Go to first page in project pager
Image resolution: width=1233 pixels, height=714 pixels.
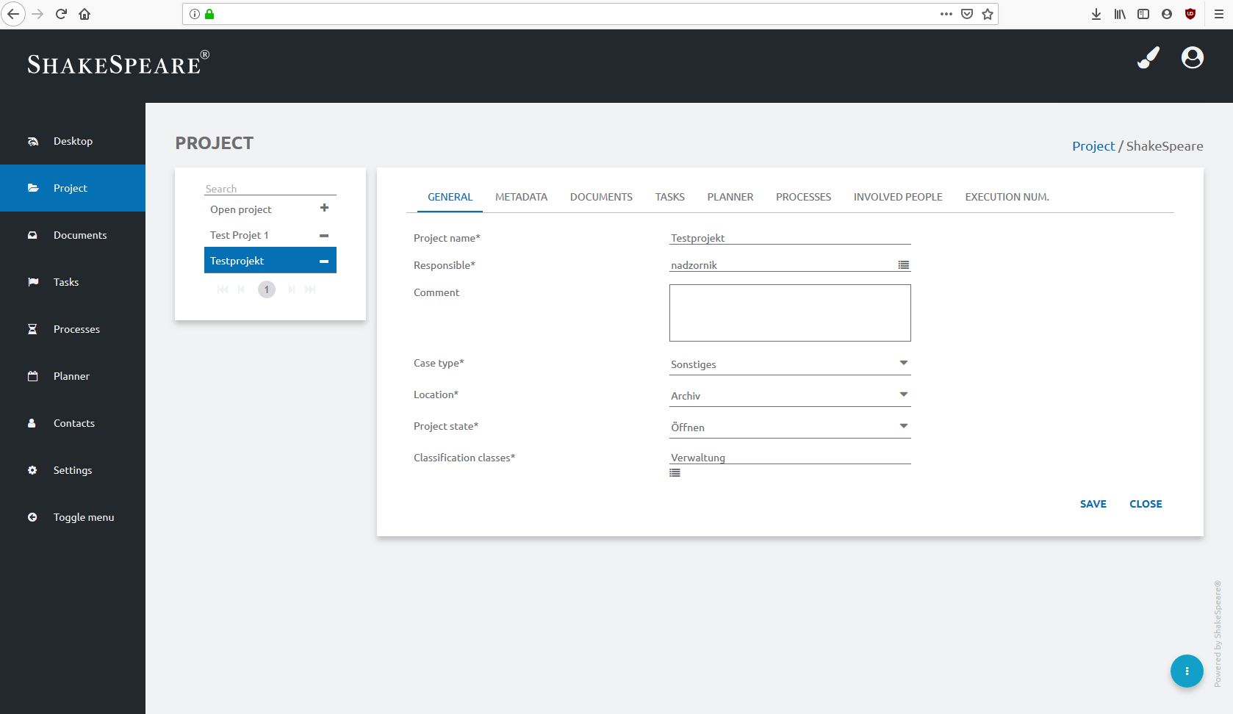coord(223,289)
